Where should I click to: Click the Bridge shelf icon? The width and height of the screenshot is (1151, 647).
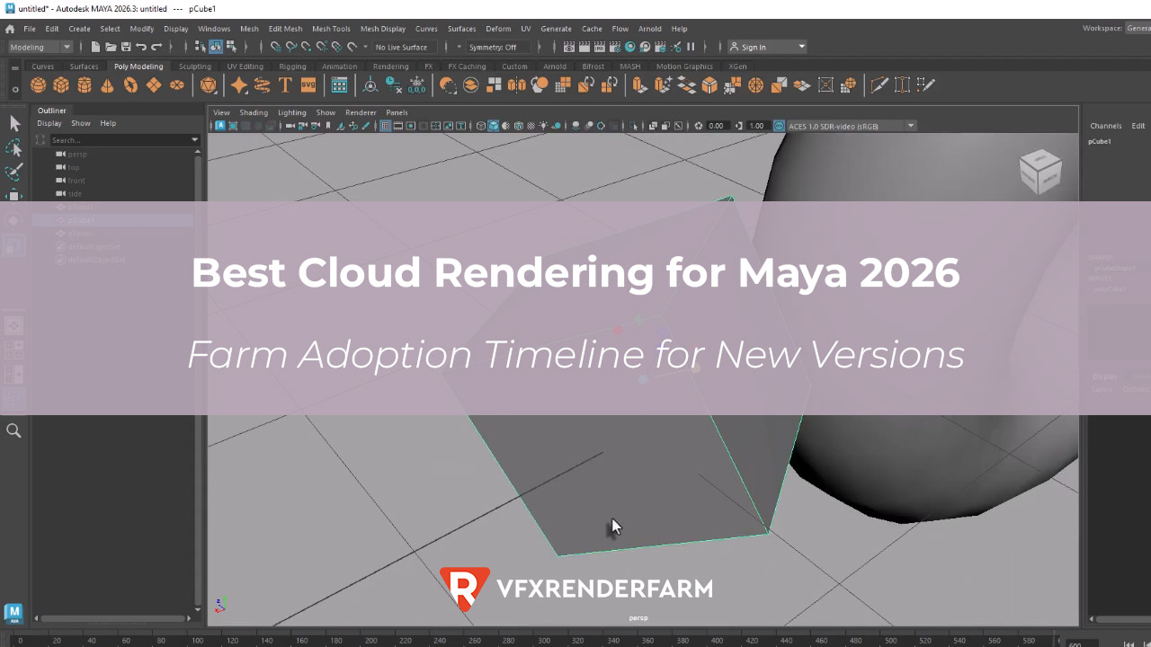tap(686, 85)
